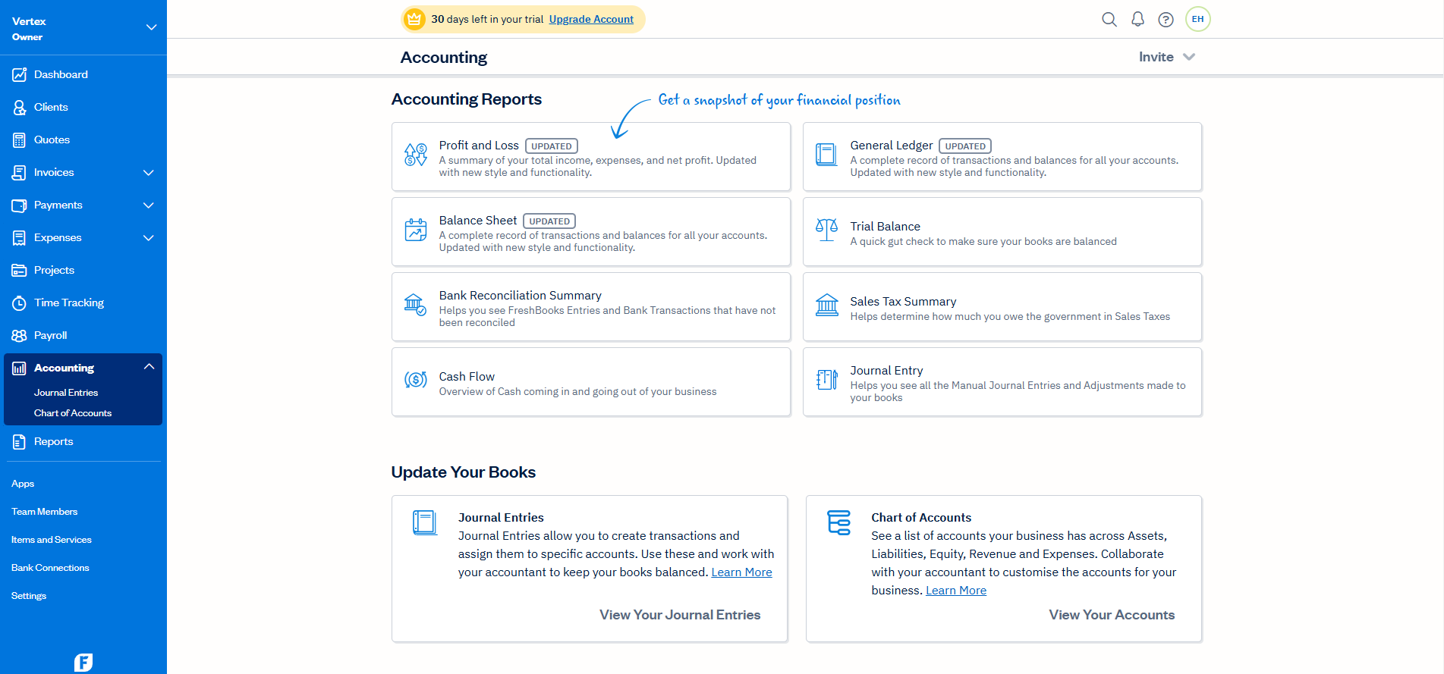Viewport: 1444px width, 674px height.
Task: Go to Dashboard in the sidebar
Action: click(x=61, y=74)
